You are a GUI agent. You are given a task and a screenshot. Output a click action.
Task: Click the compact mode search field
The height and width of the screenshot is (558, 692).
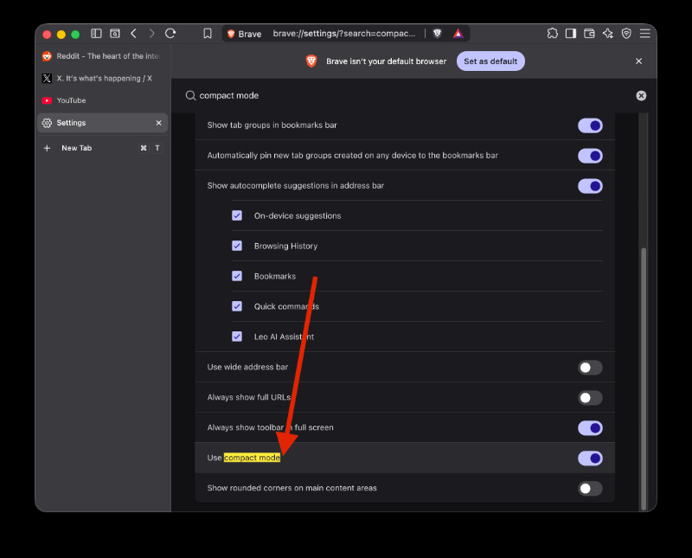pos(410,96)
